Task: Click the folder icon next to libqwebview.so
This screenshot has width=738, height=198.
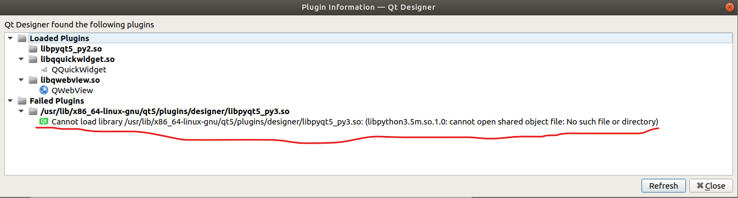Action: coord(33,80)
